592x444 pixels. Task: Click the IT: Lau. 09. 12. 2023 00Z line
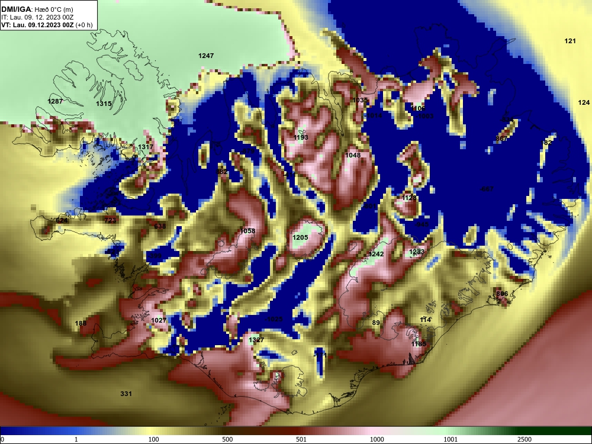click(37, 17)
